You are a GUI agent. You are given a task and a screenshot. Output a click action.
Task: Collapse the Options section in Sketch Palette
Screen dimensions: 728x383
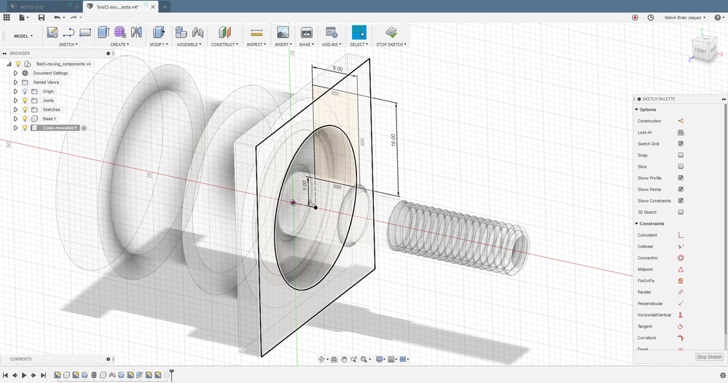tap(636, 109)
